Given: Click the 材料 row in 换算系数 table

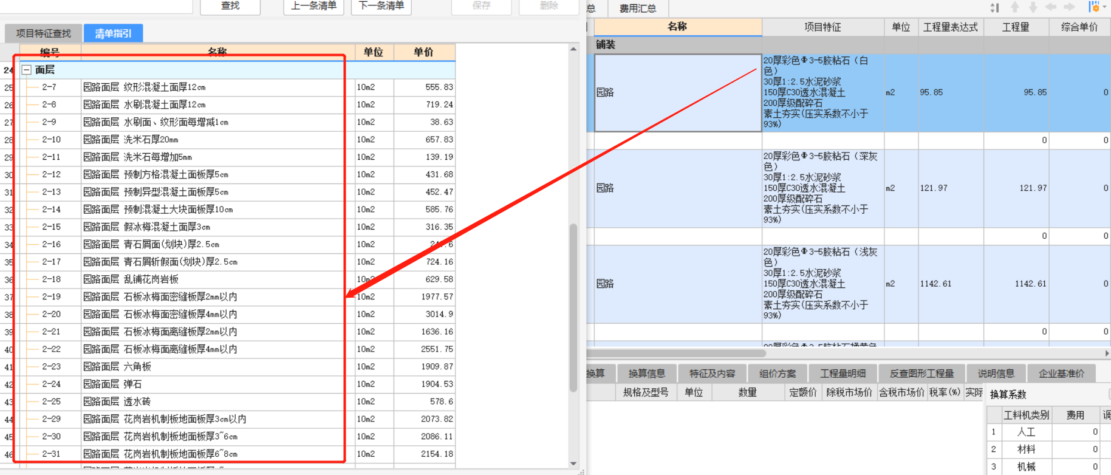Looking at the screenshot, I should tap(1048, 449).
